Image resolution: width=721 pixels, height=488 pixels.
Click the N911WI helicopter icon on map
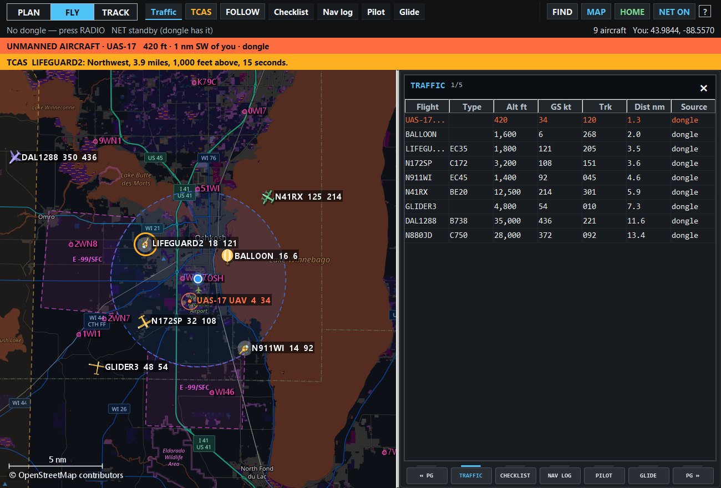click(x=244, y=348)
